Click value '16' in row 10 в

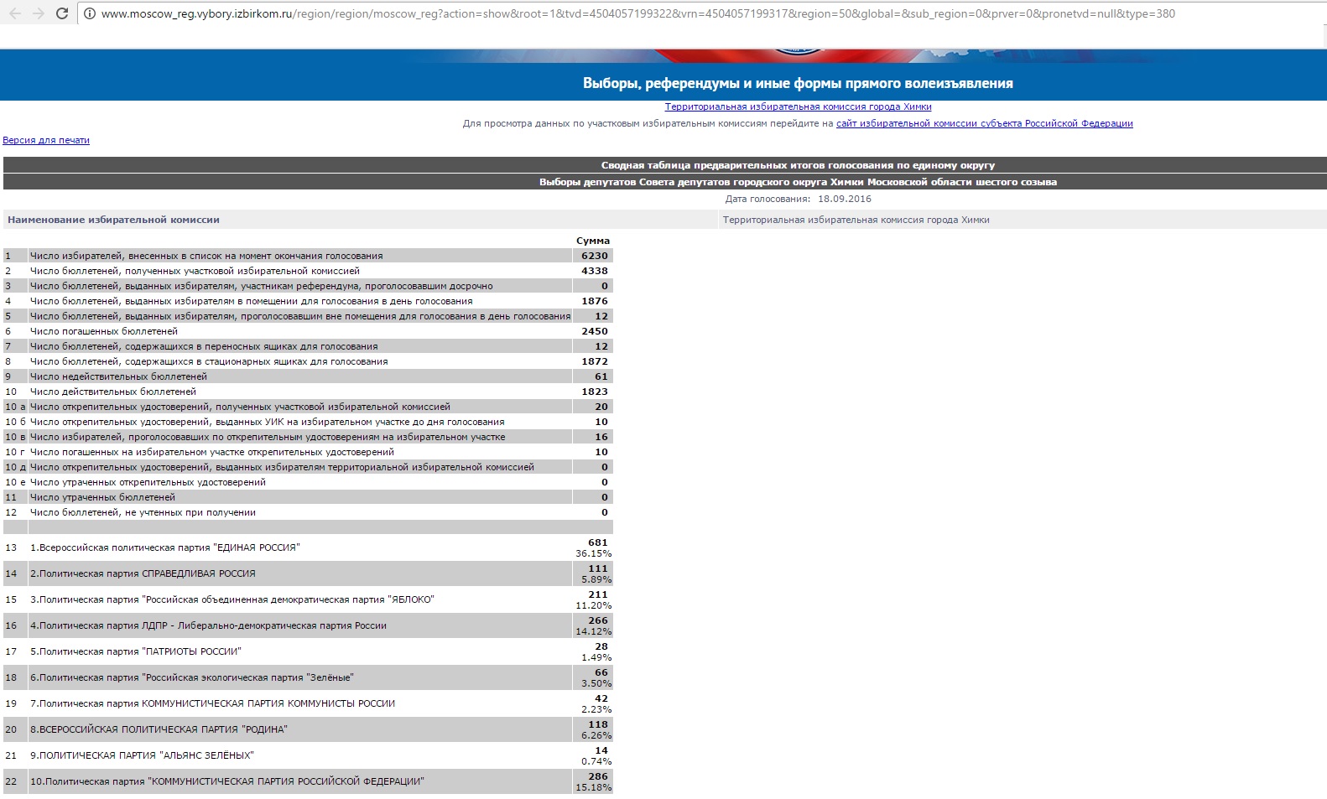point(601,437)
